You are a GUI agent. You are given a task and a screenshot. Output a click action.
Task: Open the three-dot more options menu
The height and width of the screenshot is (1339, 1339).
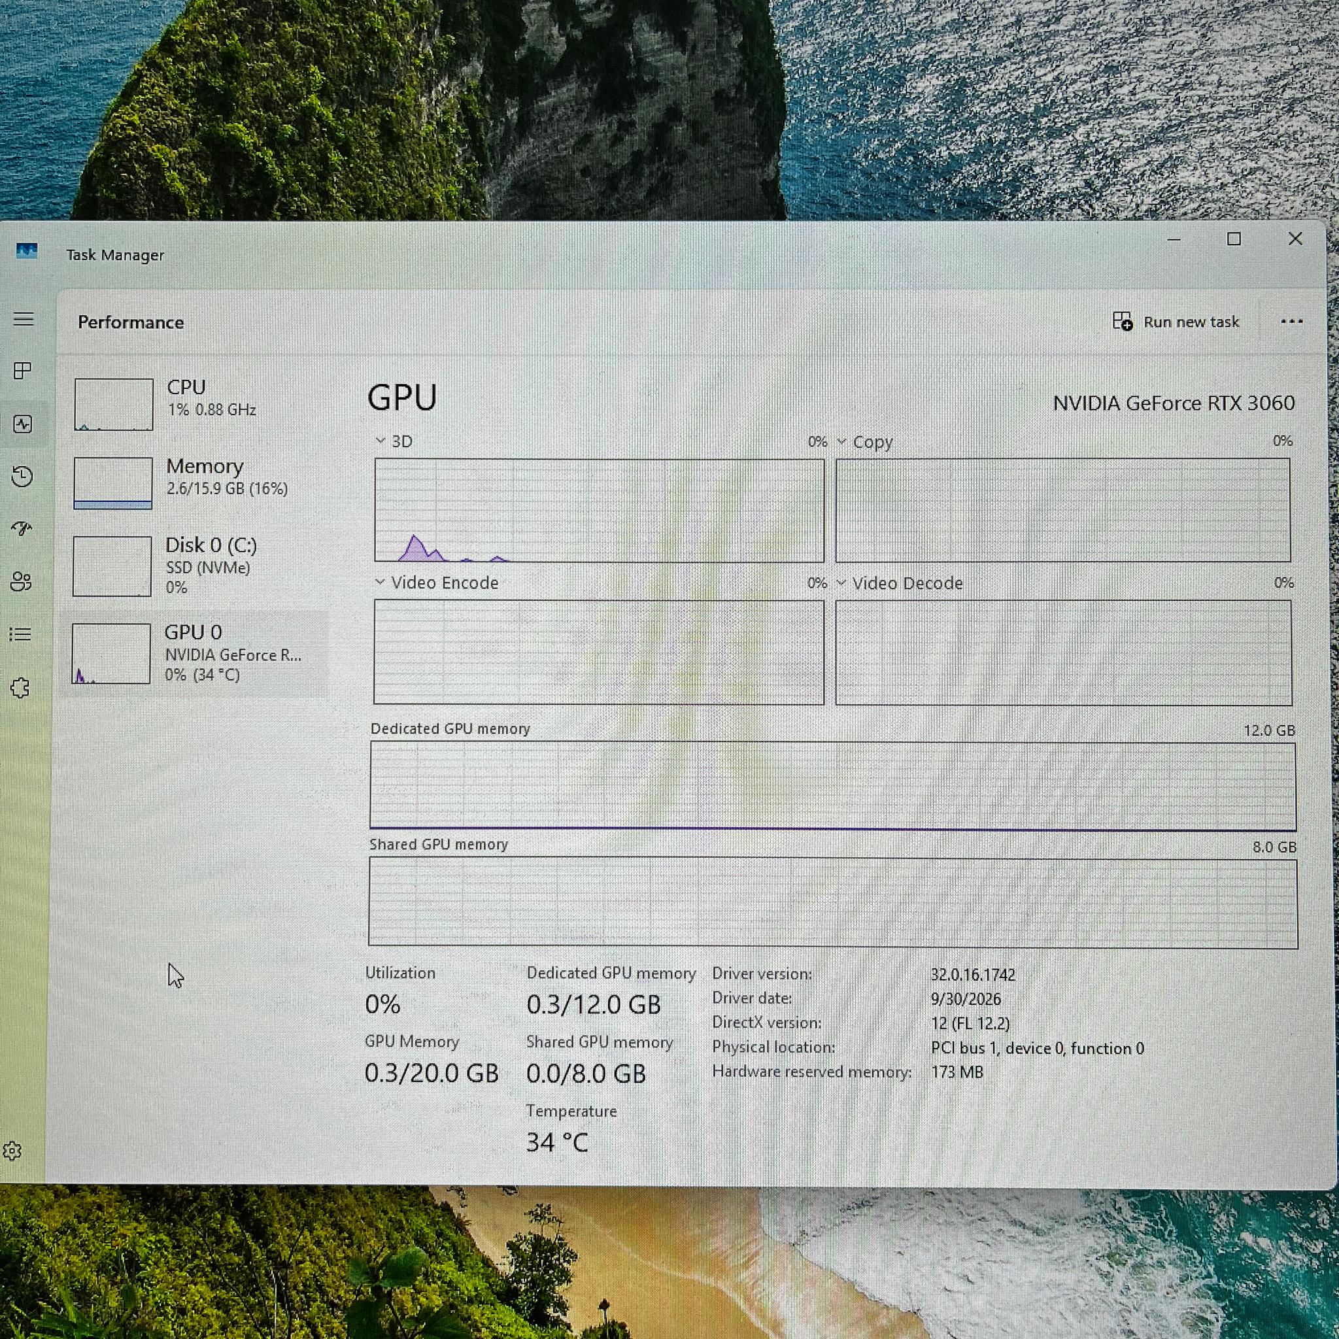tap(1291, 321)
